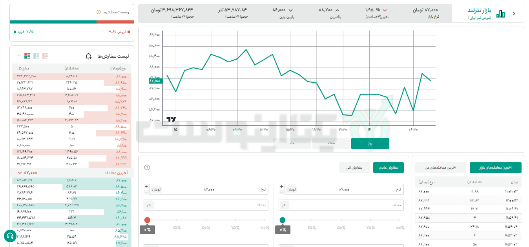Switch to سفارش آنی instant order mode
Viewport: 529px width, 247px height.
pyautogui.click(x=354, y=167)
